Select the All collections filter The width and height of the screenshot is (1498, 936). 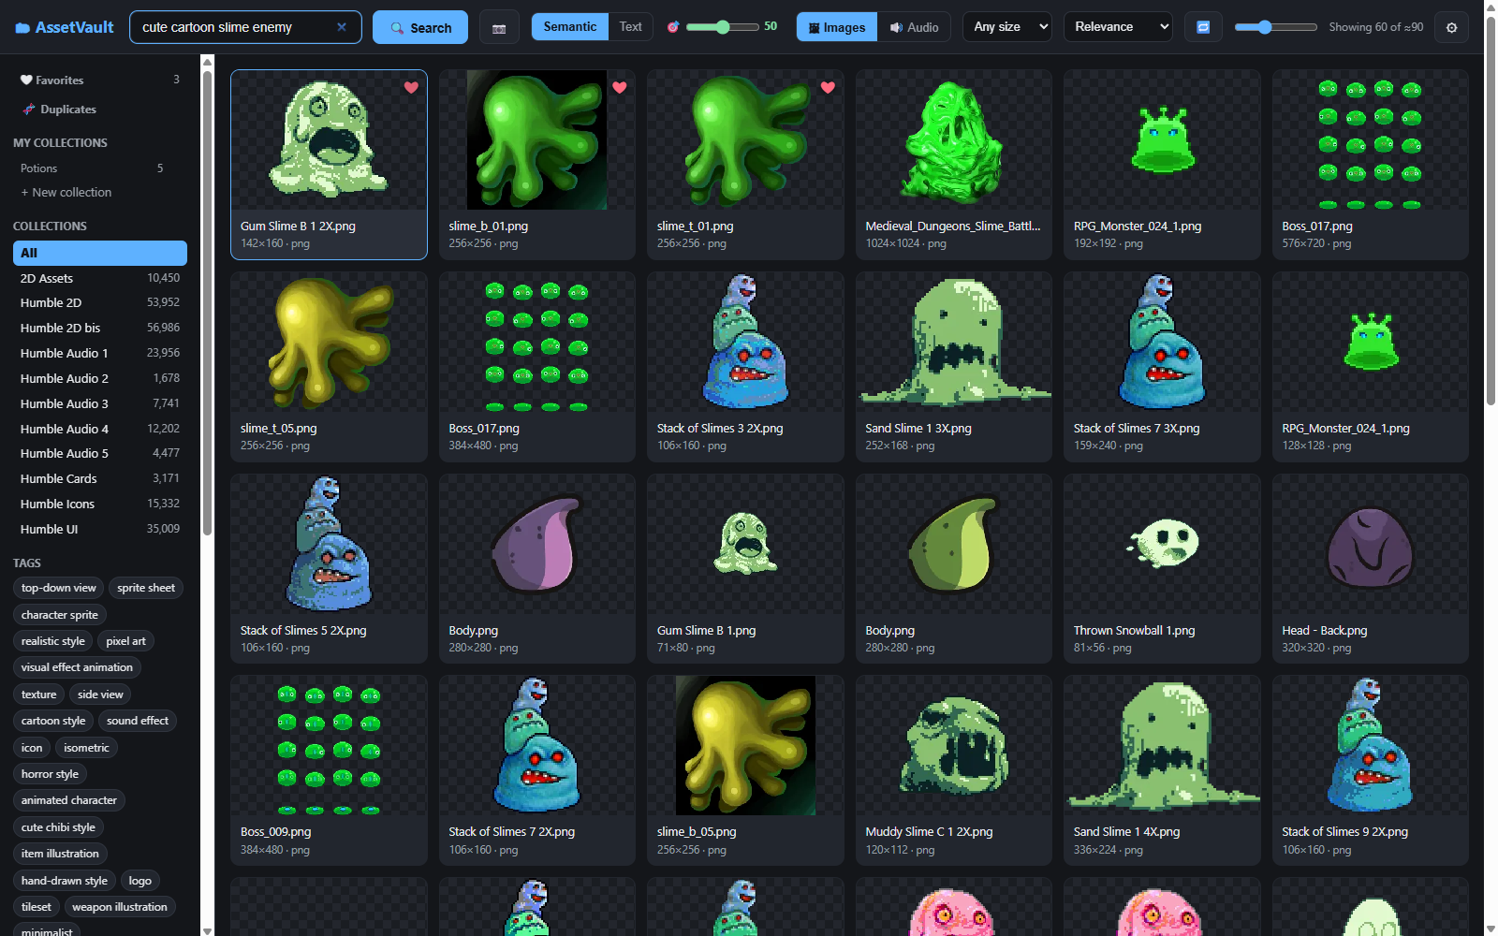click(100, 253)
